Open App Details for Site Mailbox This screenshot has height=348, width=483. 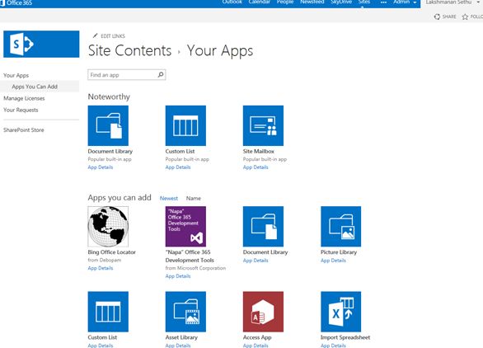tap(256, 167)
